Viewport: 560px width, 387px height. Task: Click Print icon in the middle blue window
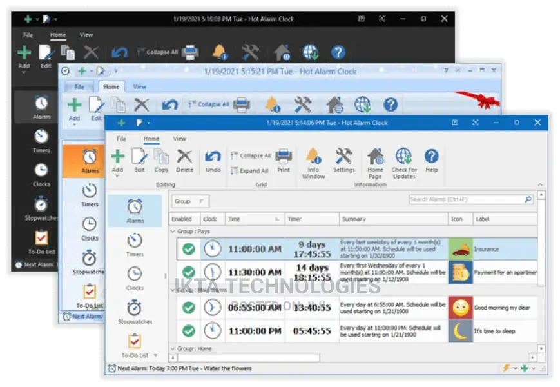(242, 104)
